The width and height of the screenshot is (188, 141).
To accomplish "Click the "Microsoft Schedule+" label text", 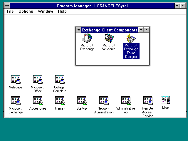I will pyautogui.click(x=109, y=47).
